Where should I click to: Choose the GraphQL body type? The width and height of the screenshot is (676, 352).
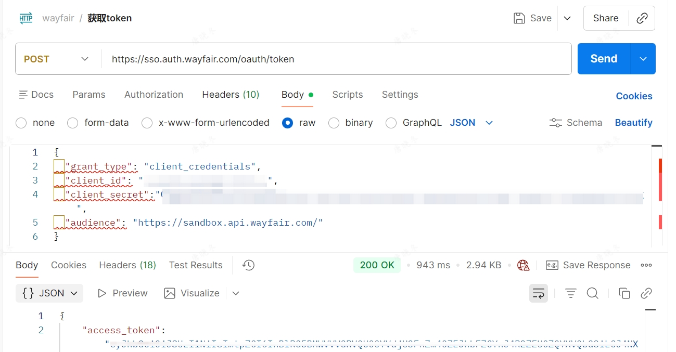tap(391, 123)
